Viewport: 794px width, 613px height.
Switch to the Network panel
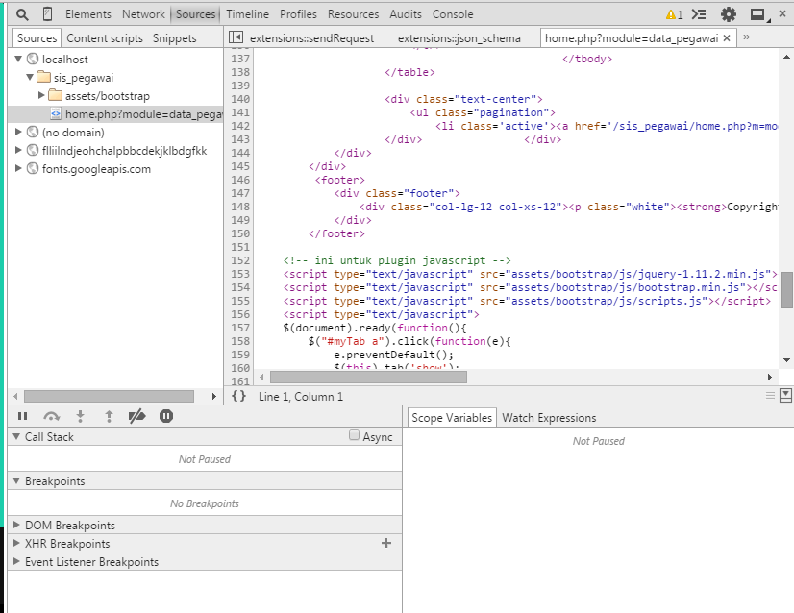(143, 14)
